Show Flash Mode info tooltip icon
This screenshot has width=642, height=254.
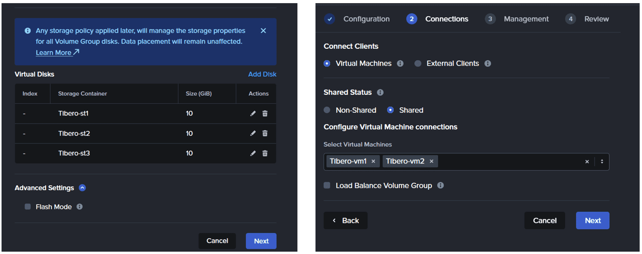click(80, 207)
